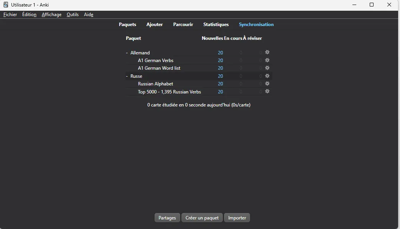Screen dimensions: 400x229
Task: Open the Fichier menu
Action: (x=10, y=15)
